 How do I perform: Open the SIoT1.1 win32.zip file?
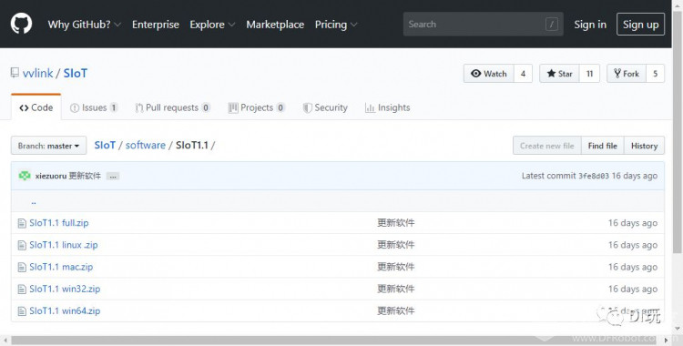pyautogui.click(x=65, y=289)
